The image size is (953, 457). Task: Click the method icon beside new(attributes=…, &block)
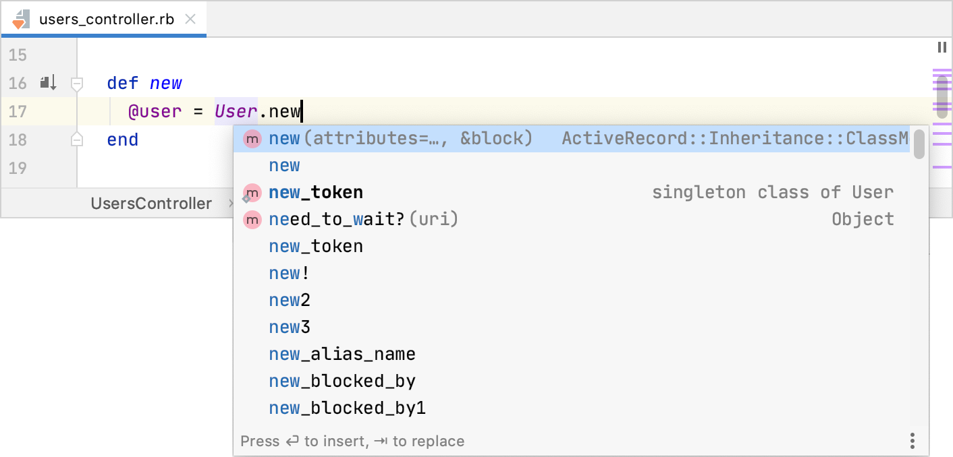pyautogui.click(x=252, y=139)
